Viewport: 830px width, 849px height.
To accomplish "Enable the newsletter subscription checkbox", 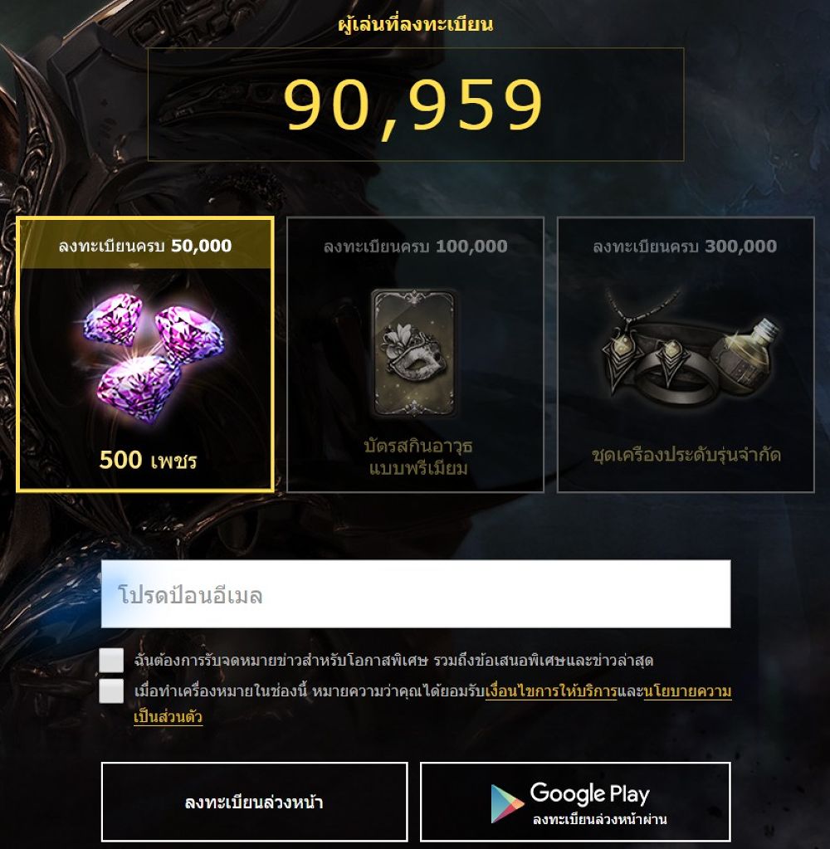I will tap(111, 660).
